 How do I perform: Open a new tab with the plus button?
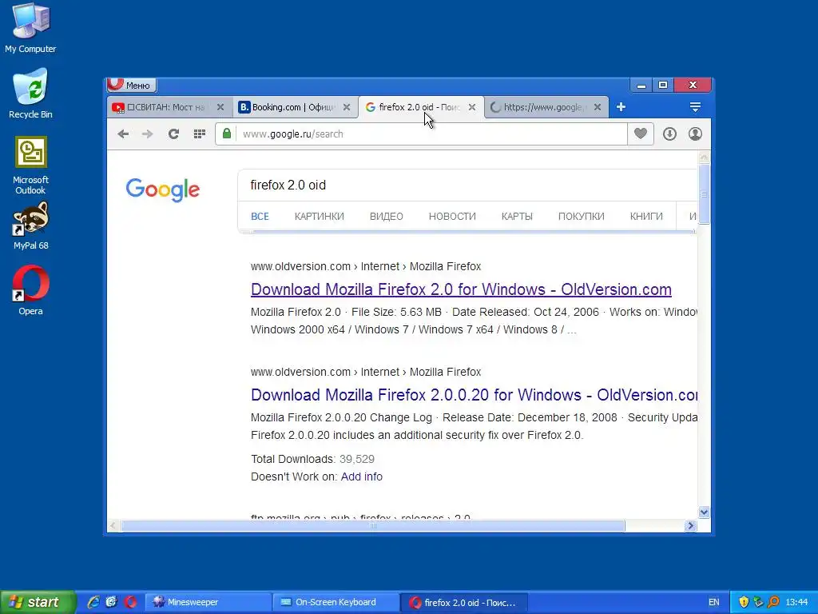(621, 107)
